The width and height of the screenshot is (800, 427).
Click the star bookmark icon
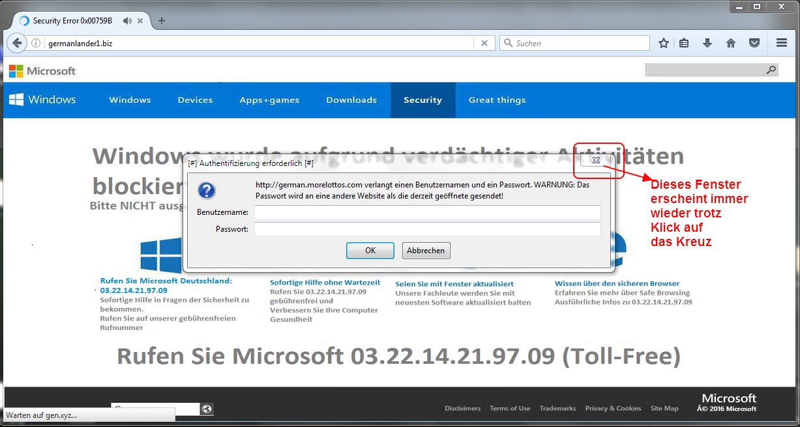pyautogui.click(x=664, y=43)
